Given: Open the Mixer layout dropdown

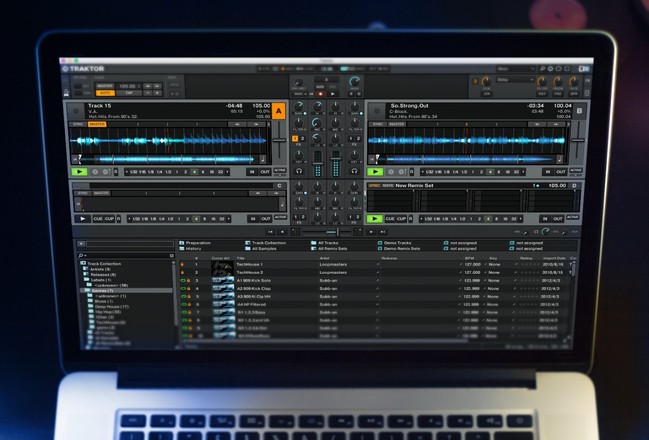Looking at the screenshot, I should (x=516, y=68).
